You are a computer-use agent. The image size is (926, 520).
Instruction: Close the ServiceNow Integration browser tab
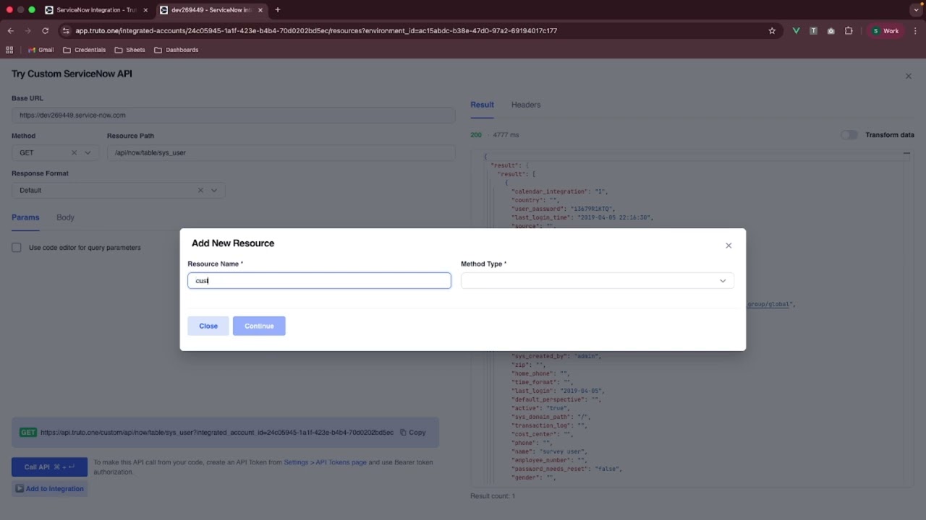point(145,10)
